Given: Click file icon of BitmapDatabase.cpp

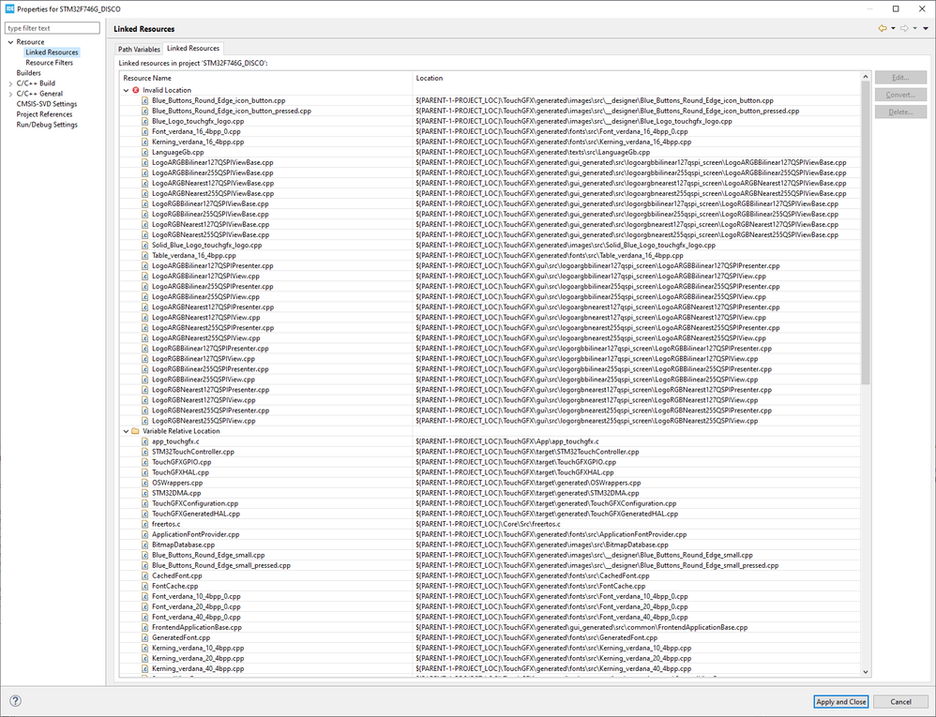Looking at the screenshot, I should point(145,545).
